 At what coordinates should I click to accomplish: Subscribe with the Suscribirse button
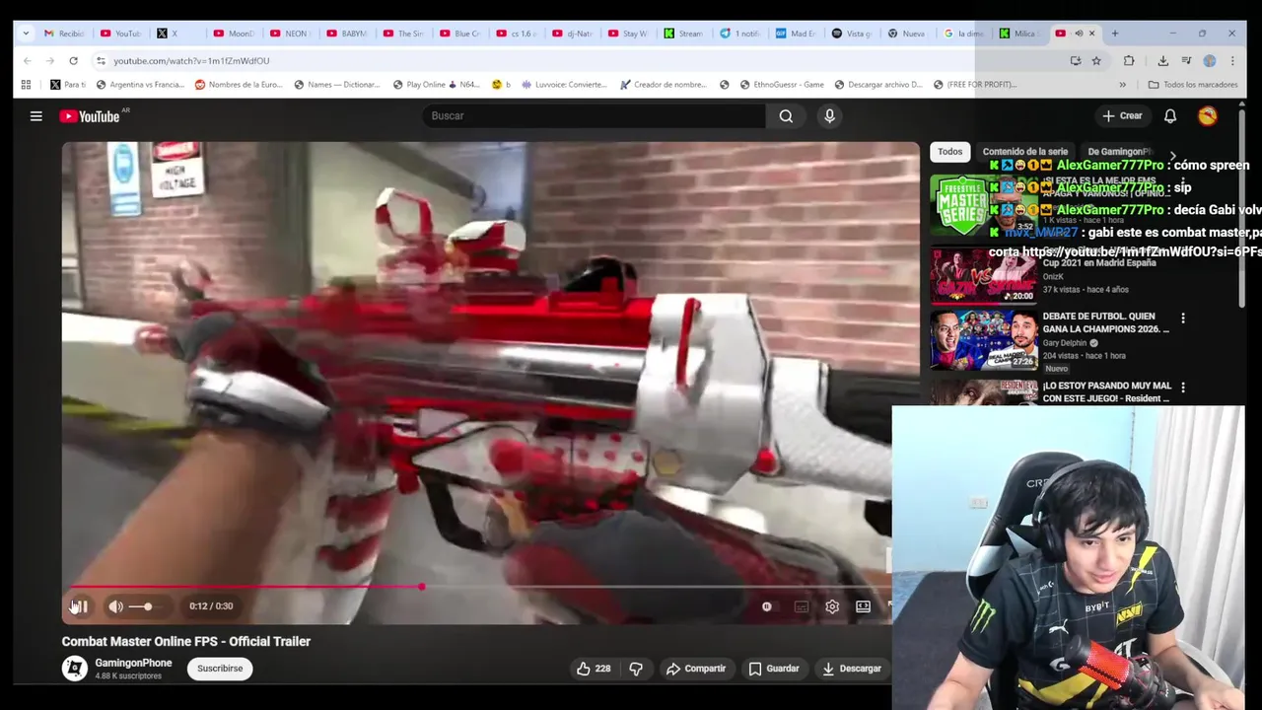coord(220,669)
